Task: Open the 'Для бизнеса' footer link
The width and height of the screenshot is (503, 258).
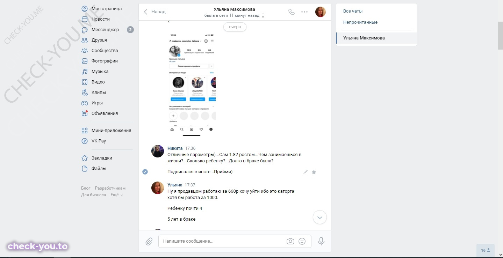Action: 94,195
